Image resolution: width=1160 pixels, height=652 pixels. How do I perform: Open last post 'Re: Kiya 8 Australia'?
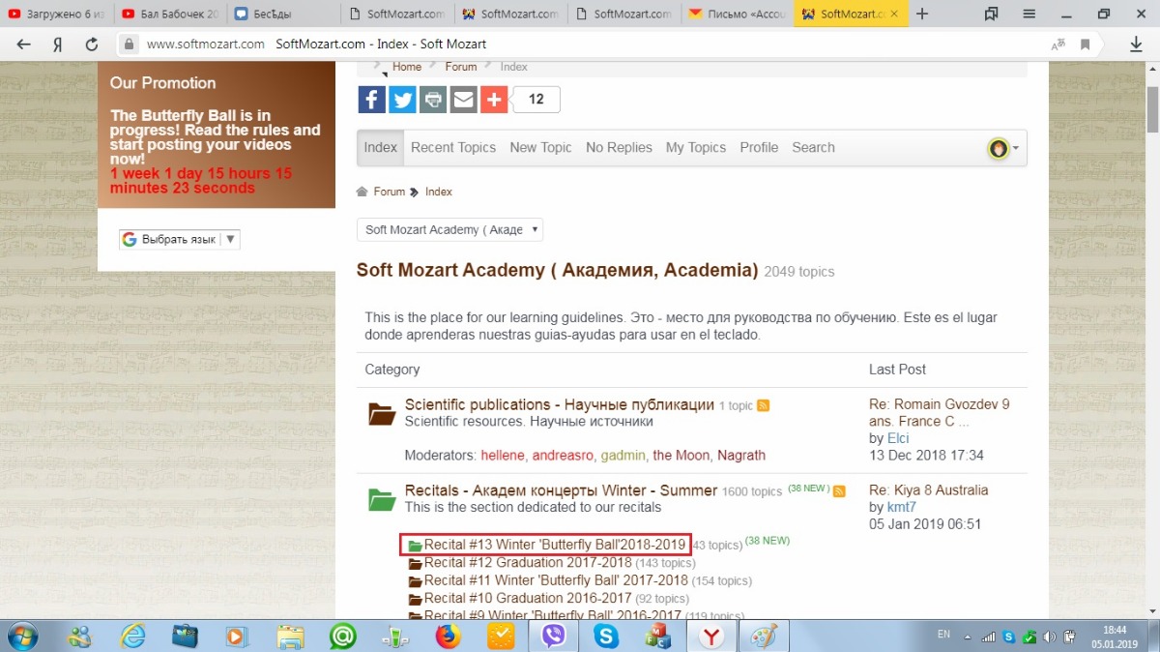coord(929,490)
